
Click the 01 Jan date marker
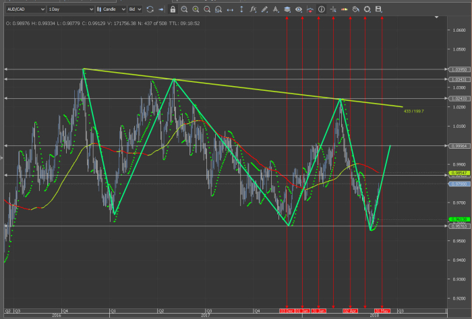[303, 311]
